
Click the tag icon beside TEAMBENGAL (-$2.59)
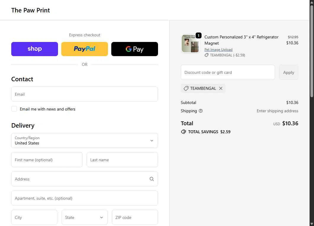click(207, 55)
